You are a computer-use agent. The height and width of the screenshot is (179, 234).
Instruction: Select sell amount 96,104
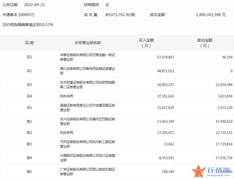pos(227,57)
